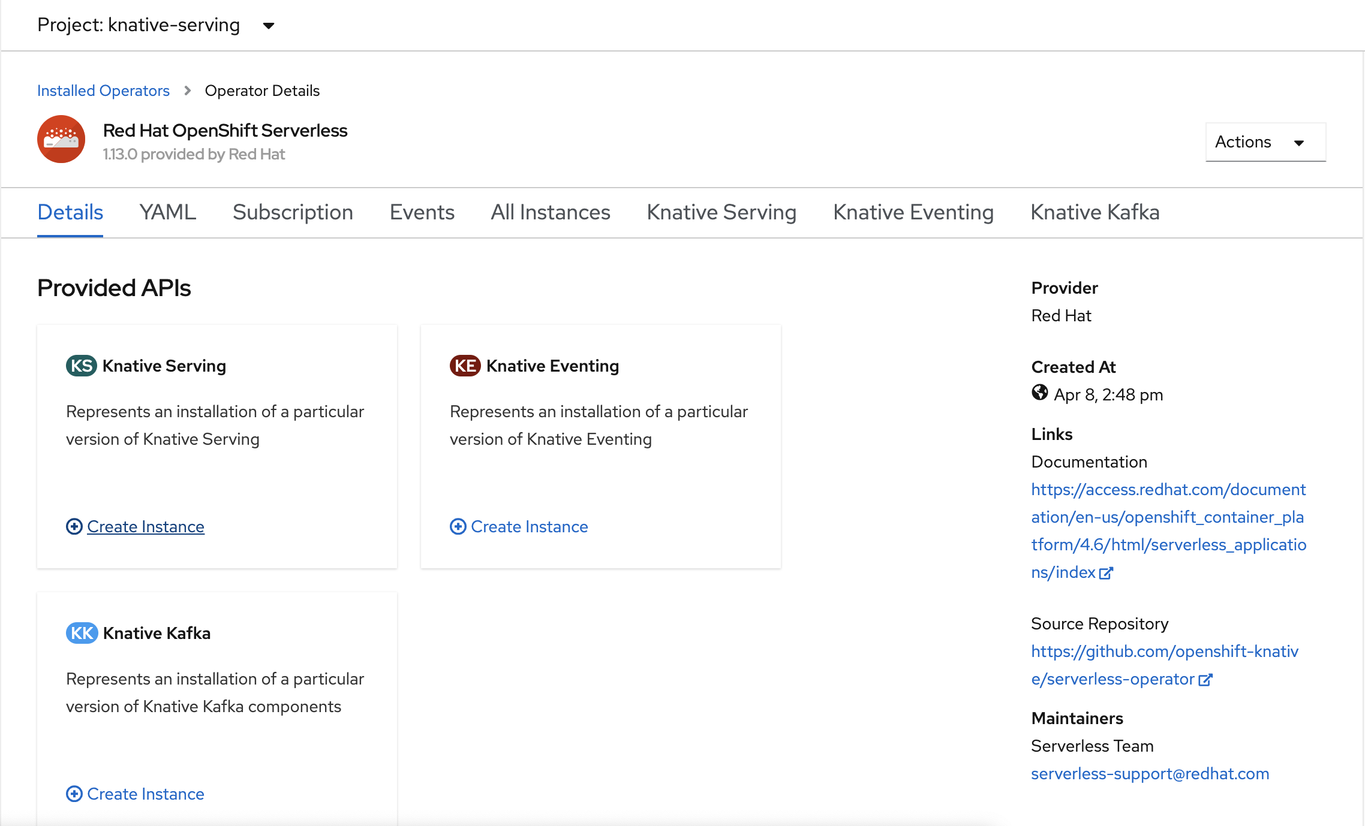
Task: Switch to the Knative Serving tab
Action: coord(721,212)
